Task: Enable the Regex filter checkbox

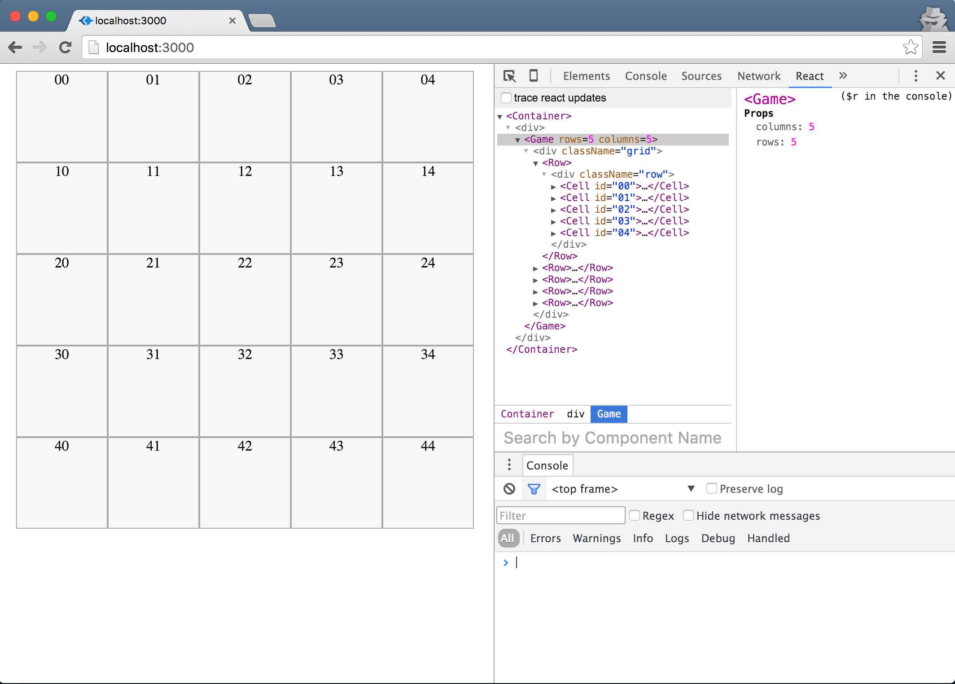Action: [x=634, y=515]
